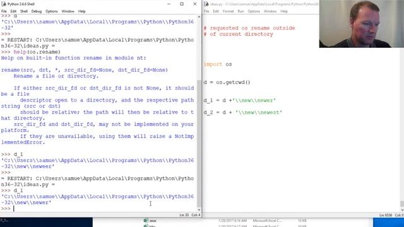Open Help menu in Python Shell window
The image size is (404, 227).
(81, 11)
